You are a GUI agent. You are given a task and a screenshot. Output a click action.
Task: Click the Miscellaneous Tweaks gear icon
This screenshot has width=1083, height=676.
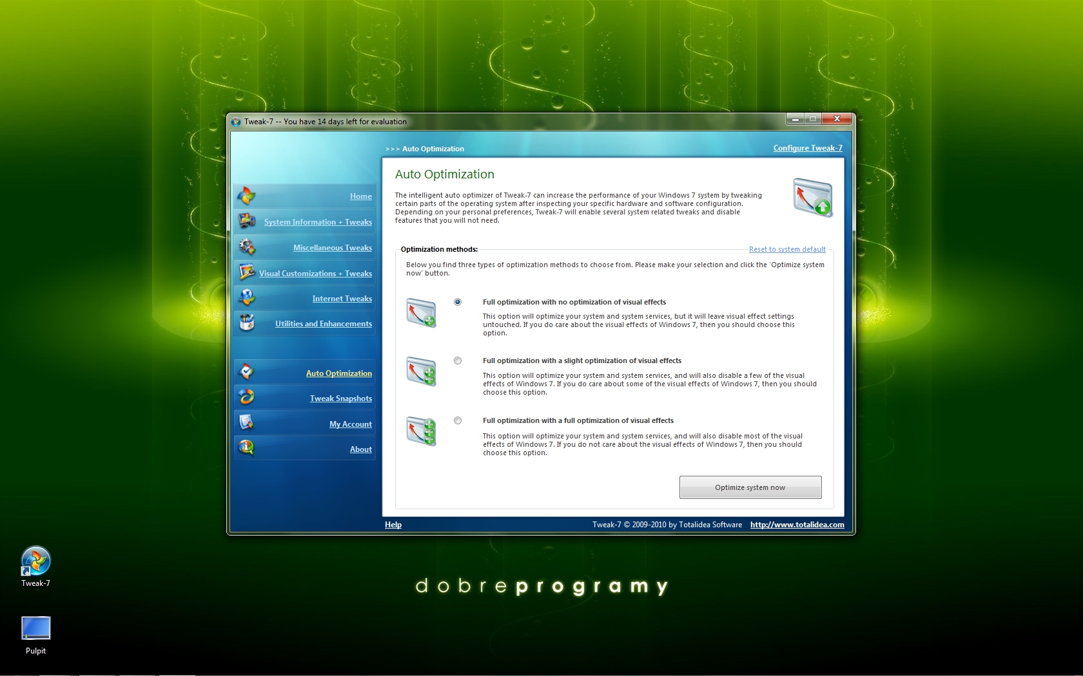coord(246,247)
